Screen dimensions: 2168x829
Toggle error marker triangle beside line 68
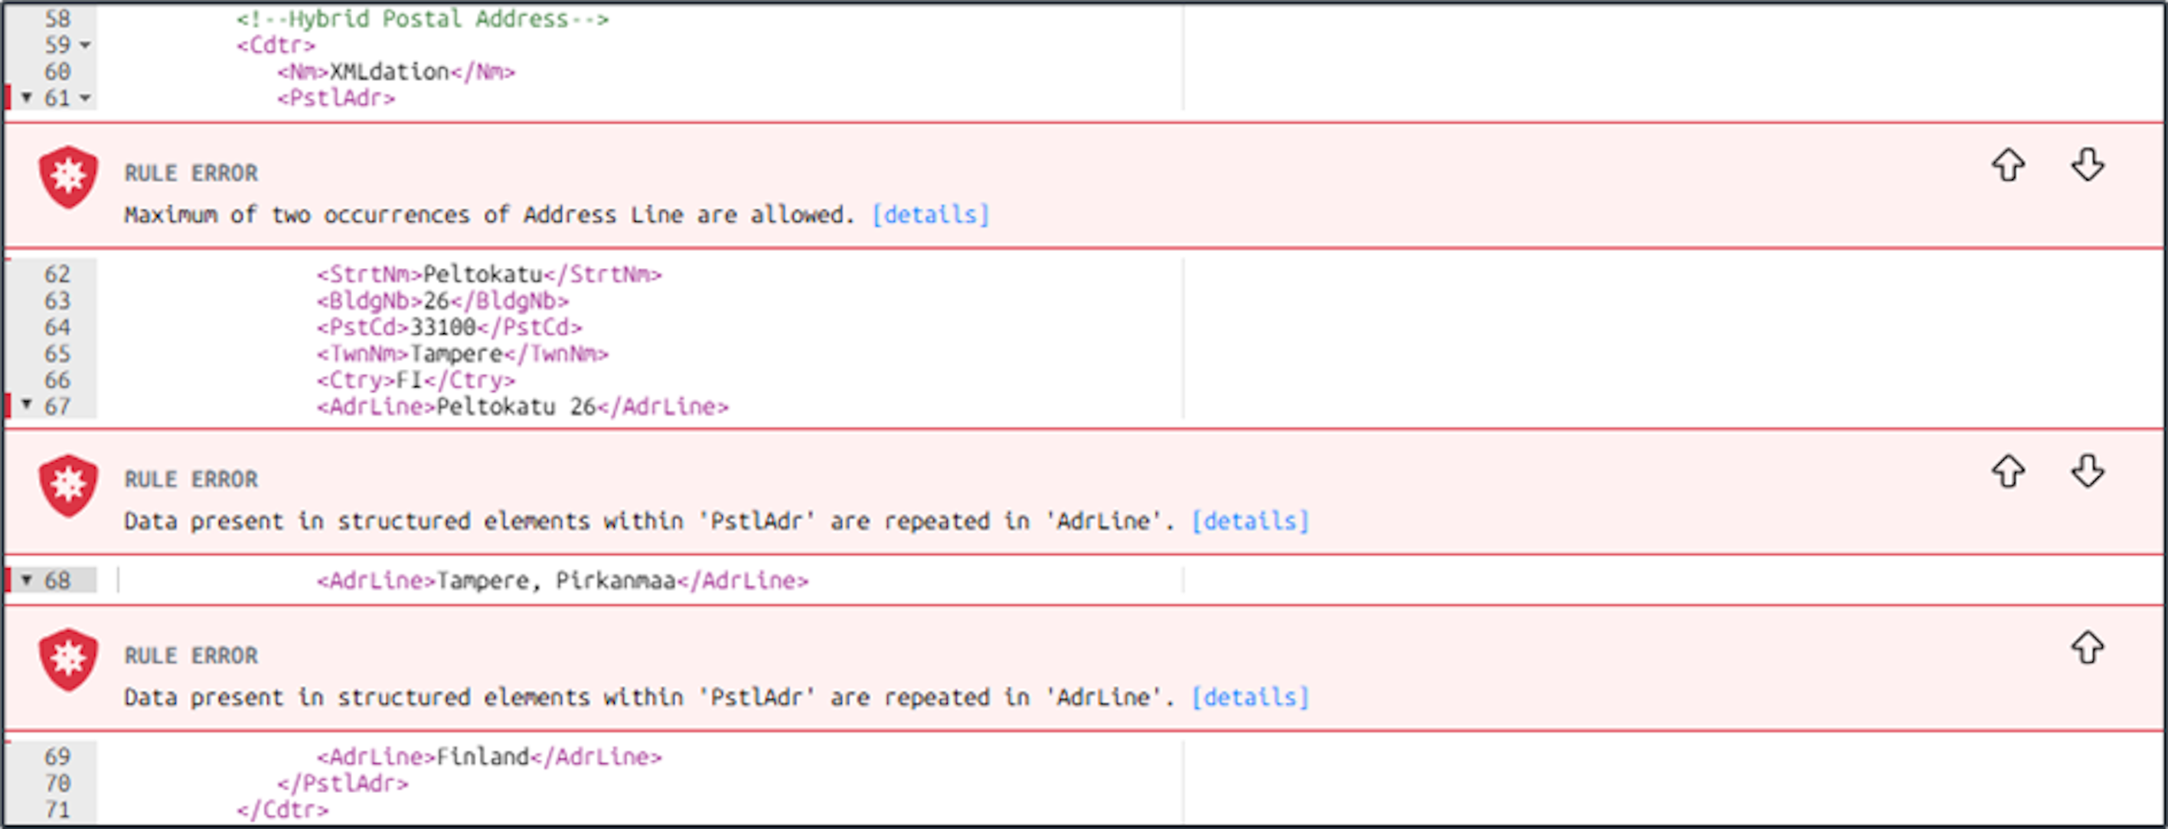pyautogui.click(x=27, y=580)
